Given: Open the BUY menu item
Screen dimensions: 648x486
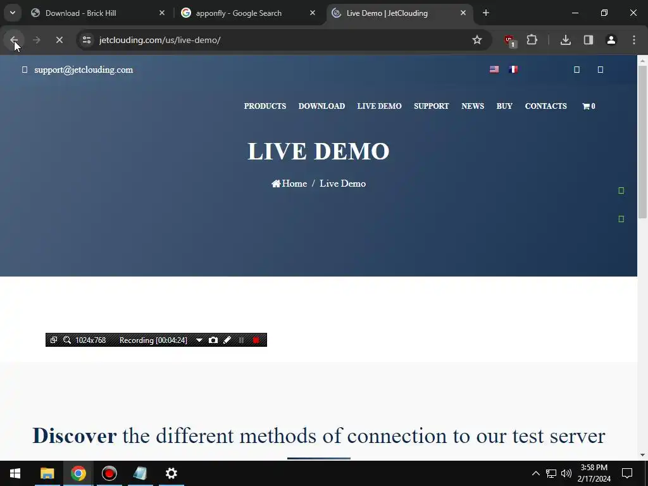Looking at the screenshot, I should click(504, 106).
